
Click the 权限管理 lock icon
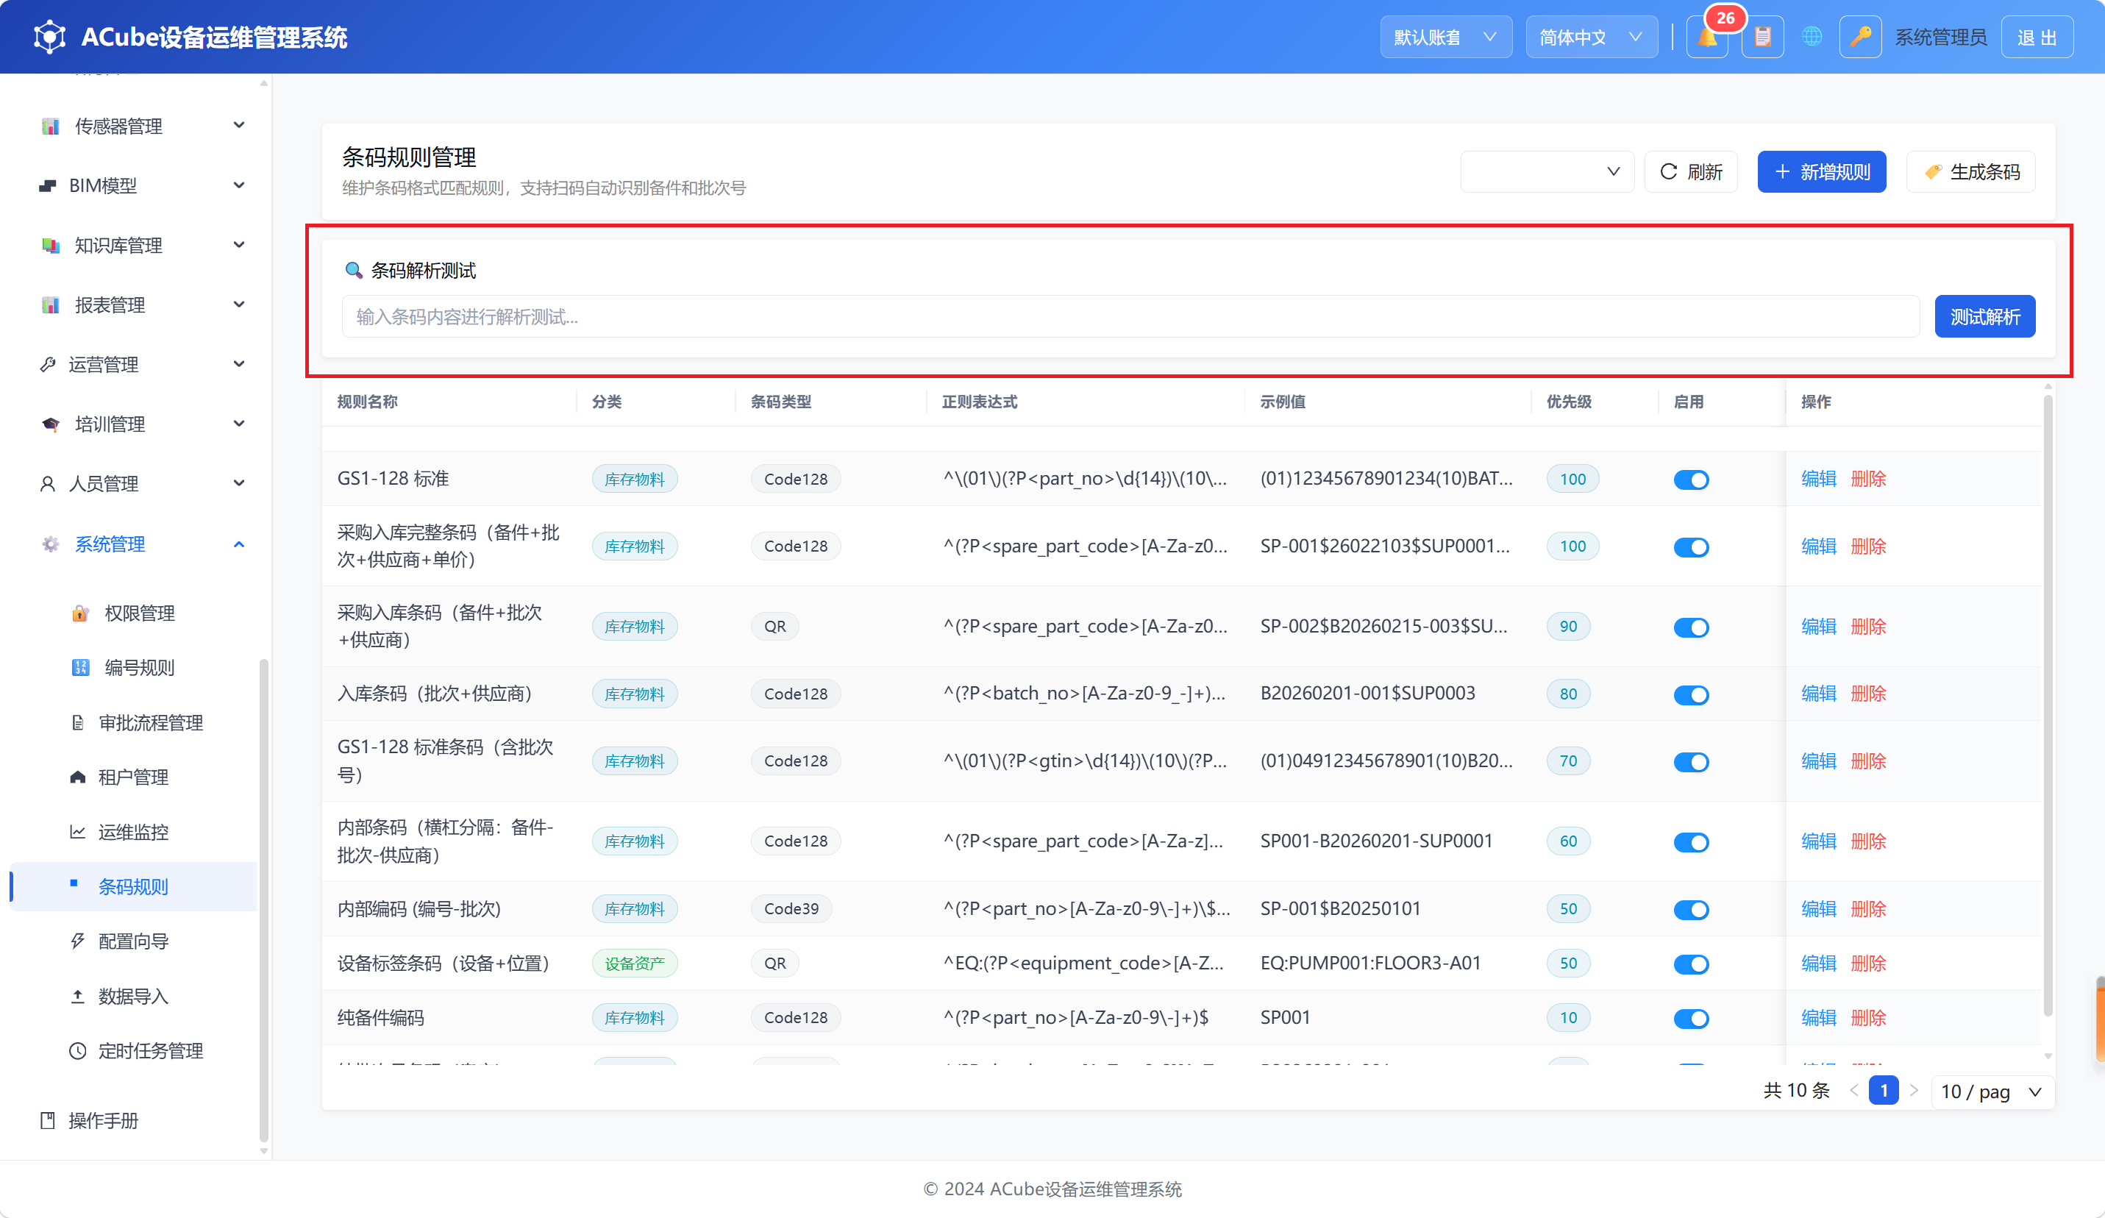coord(80,613)
